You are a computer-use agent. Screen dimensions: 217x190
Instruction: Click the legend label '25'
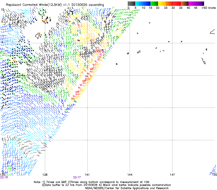166,8
